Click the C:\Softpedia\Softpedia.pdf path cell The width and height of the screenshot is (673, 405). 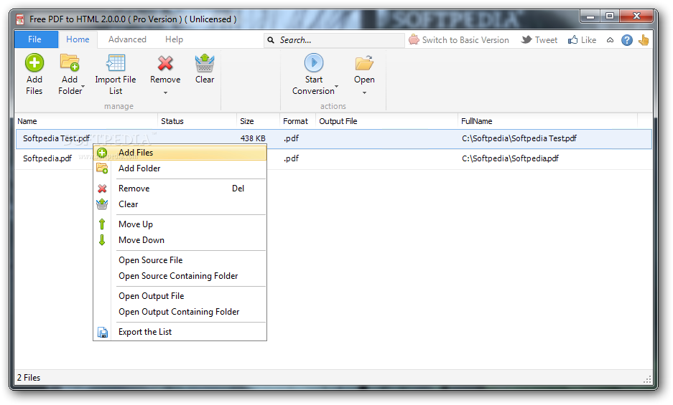point(510,158)
